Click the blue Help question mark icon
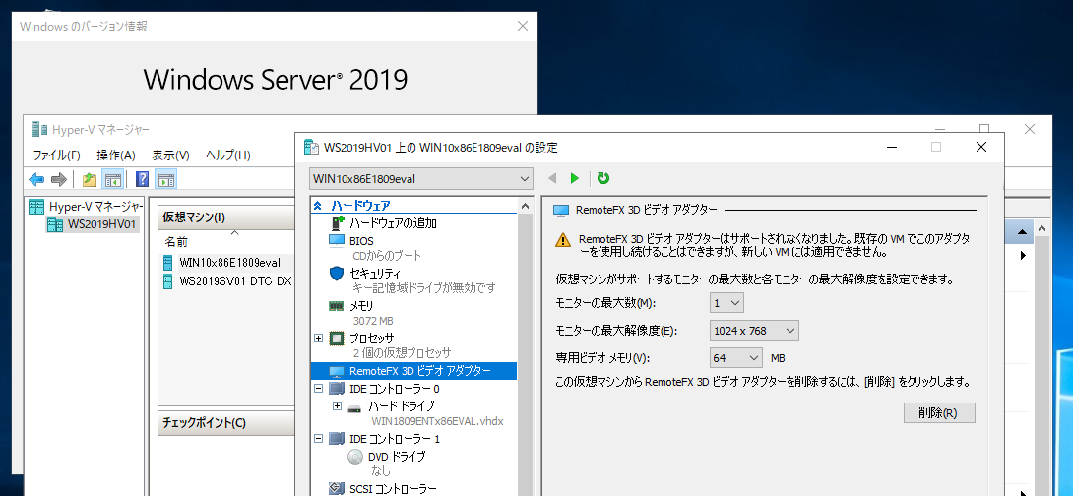 point(143,180)
